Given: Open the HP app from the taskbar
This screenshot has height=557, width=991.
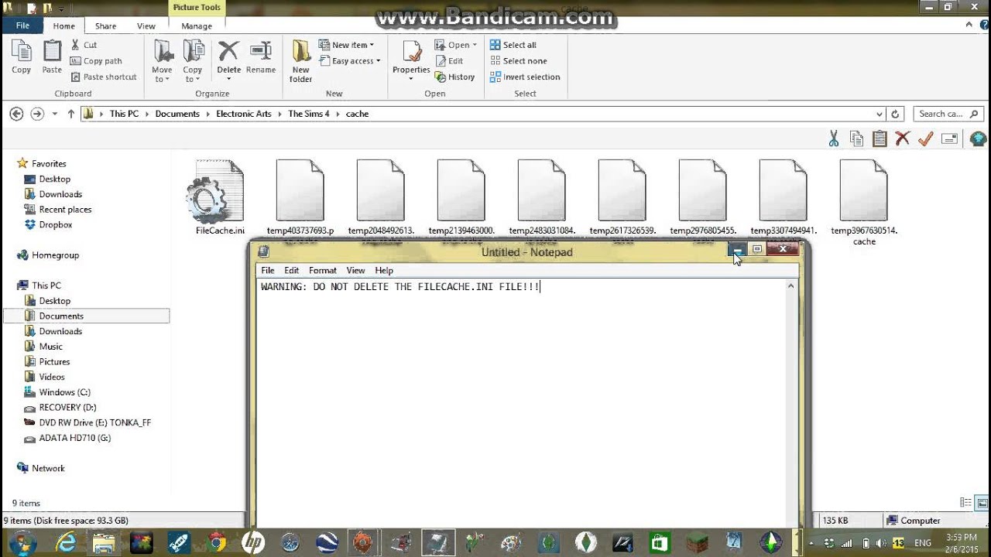Looking at the screenshot, I should tap(253, 543).
